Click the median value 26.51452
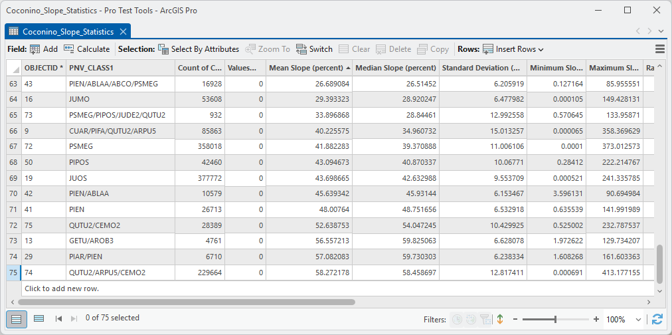Viewport: 672px width, 335px height. [x=396, y=84]
